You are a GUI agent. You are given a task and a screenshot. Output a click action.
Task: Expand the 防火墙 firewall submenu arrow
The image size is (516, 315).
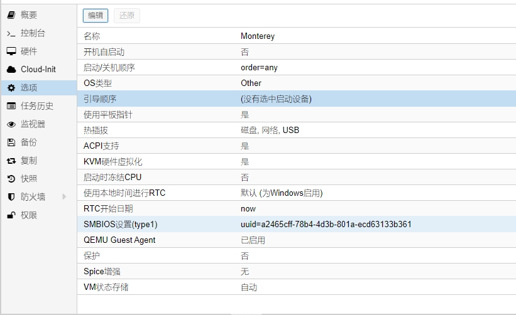64,197
